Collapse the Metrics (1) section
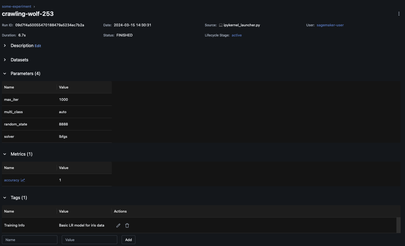Screen dimensions: 405x246 tap(5, 154)
